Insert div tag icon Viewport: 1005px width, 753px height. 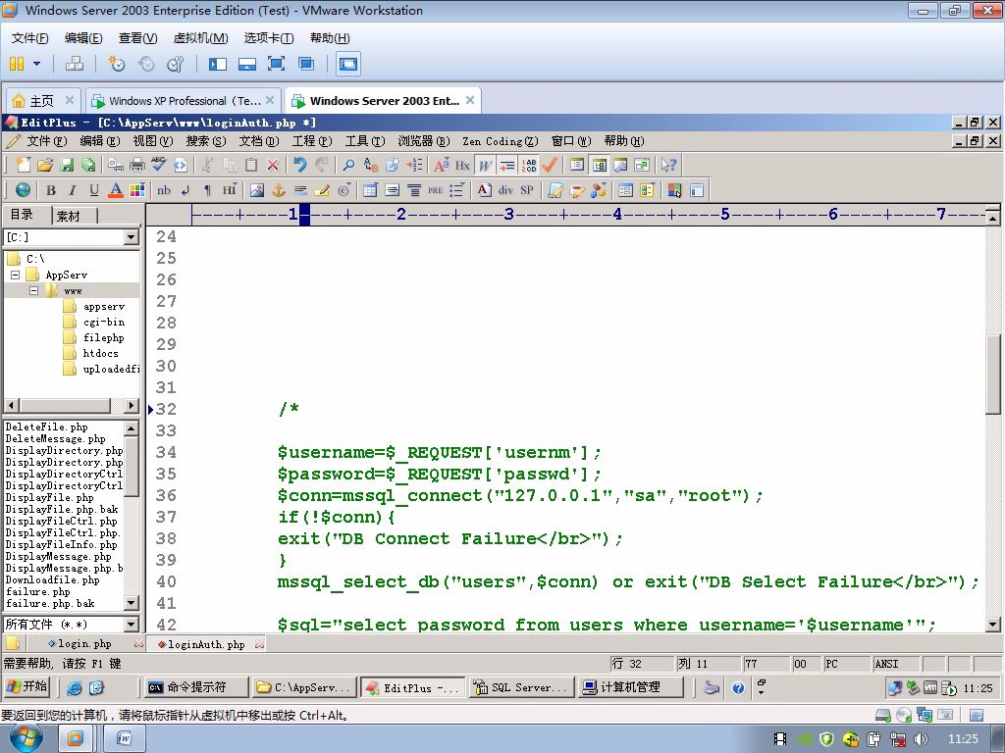[505, 189]
